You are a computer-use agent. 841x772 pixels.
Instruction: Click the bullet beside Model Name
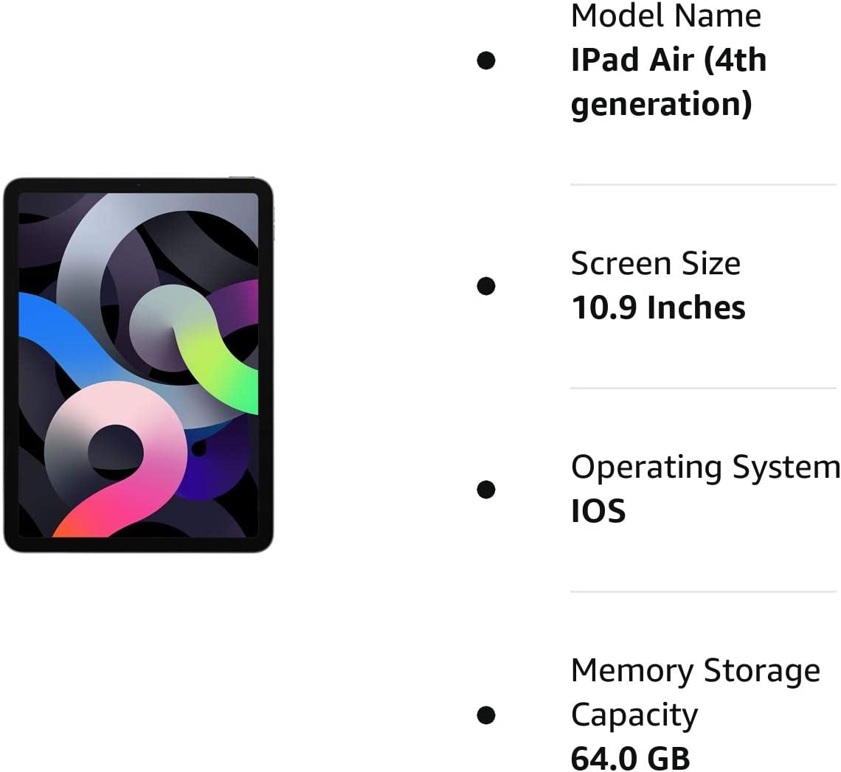click(486, 60)
